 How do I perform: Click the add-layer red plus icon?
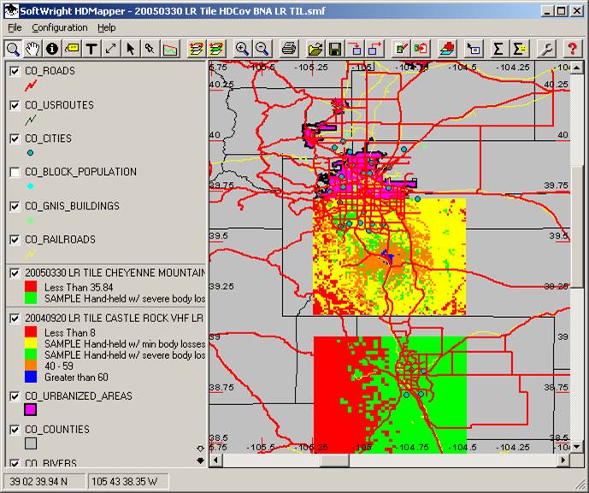[x=446, y=49]
